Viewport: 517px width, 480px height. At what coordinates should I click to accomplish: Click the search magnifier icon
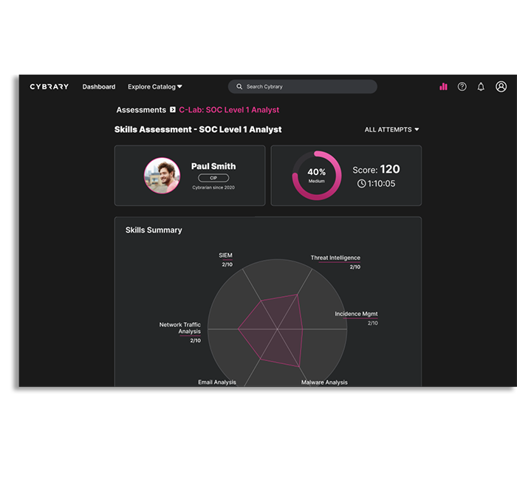coord(239,86)
